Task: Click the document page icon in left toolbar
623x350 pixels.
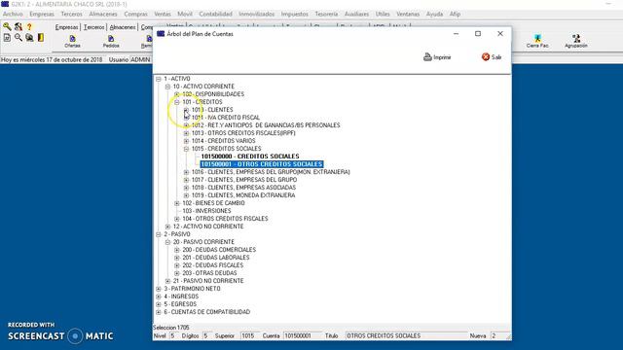Action: pyautogui.click(x=7, y=38)
